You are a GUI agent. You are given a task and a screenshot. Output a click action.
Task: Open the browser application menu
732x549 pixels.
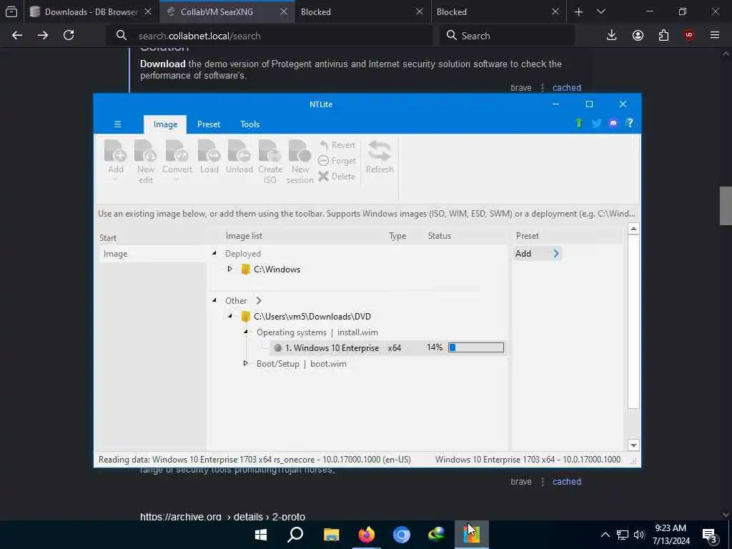coord(715,36)
